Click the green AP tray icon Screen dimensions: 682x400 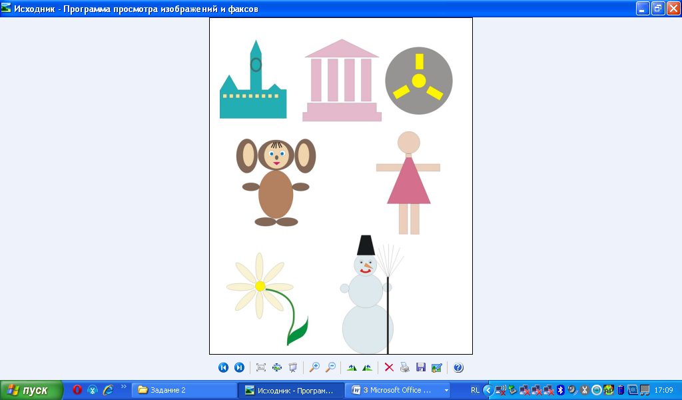[x=609, y=390]
